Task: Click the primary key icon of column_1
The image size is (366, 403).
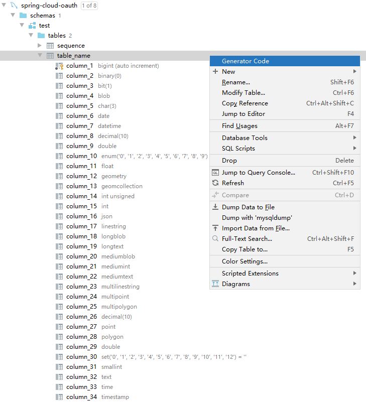Action: [59, 66]
